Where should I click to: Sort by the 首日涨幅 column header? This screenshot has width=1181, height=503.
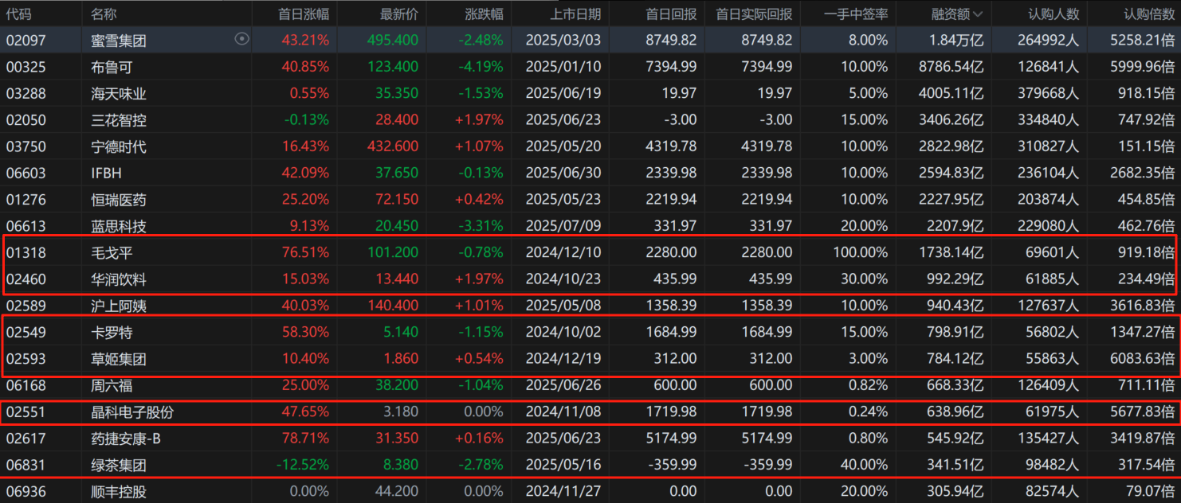(x=303, y=14)
